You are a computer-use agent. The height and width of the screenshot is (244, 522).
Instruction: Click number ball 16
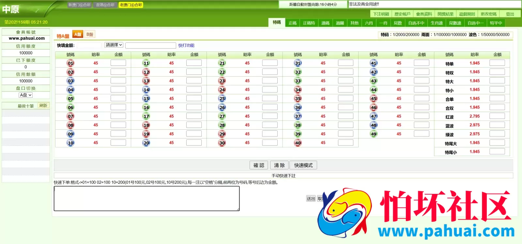point(146,108)
